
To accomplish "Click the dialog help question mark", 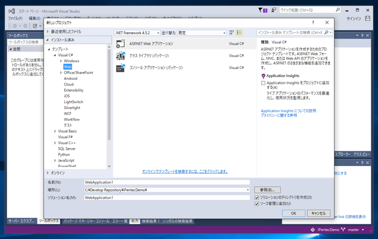I will coord(313,23).
